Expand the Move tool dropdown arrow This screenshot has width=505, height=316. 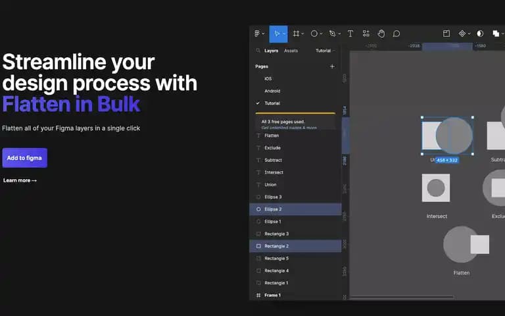pyautogui.click(x=284, y=34)
